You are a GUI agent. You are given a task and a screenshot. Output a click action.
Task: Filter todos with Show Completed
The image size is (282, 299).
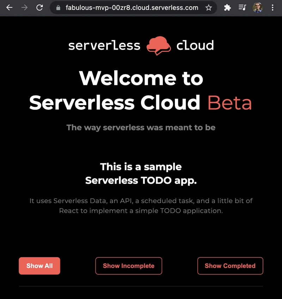230,266
